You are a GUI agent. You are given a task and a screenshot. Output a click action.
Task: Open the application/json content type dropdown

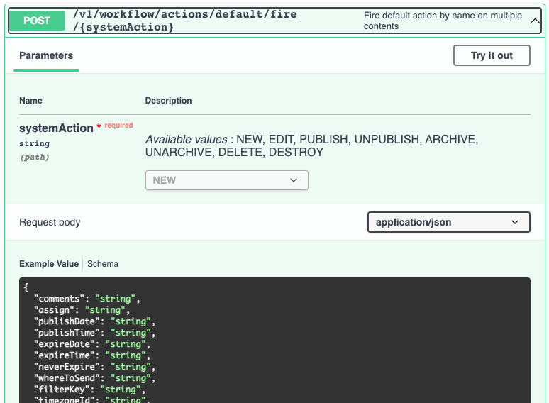449,222
